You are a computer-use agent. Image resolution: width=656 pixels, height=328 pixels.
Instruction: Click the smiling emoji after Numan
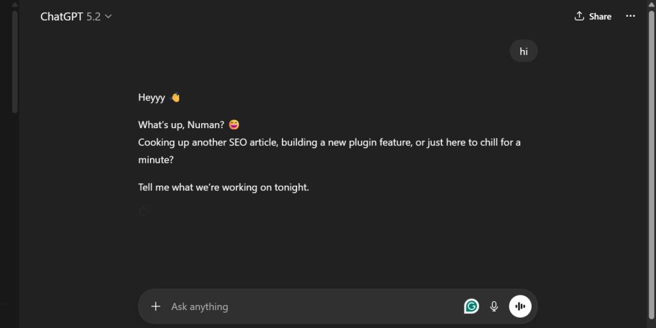(x=233, y=124)
